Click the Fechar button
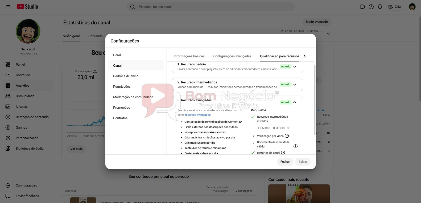This screenshot has width=421, height=203. [x=285, y=162]
